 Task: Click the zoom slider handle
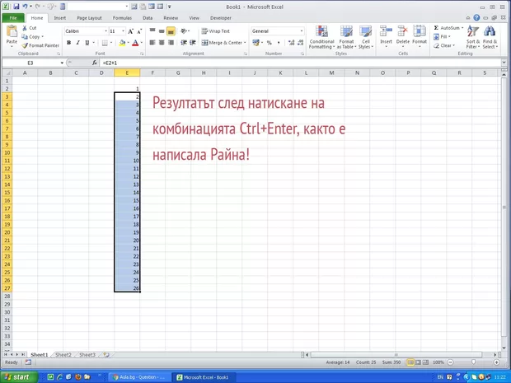(474, 362)
